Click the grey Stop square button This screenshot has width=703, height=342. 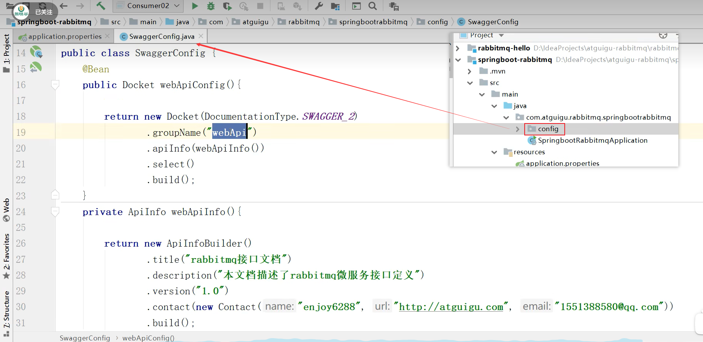pyautogui.click(x=260, y=6)
